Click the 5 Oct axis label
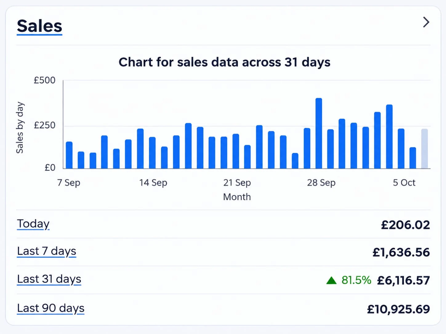This screenshot has height=334, width=446. [x=404, y=183]
